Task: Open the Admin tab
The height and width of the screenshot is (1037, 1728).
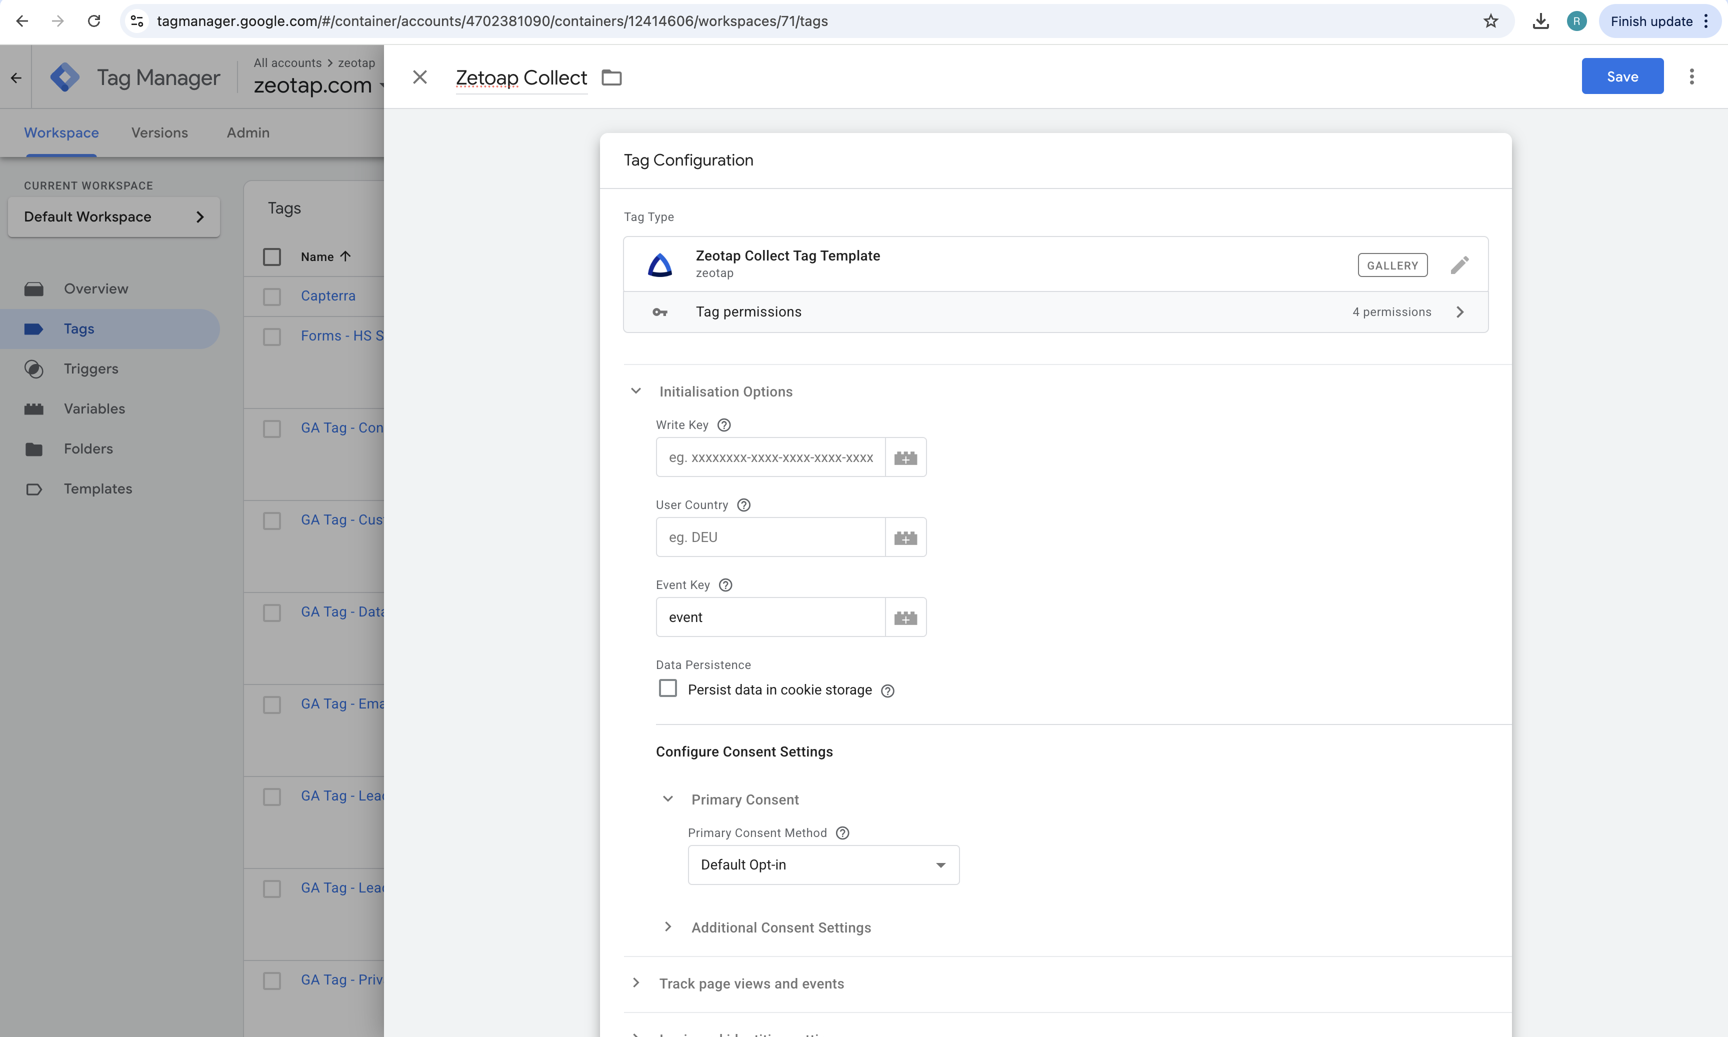Action: point(247,133)
